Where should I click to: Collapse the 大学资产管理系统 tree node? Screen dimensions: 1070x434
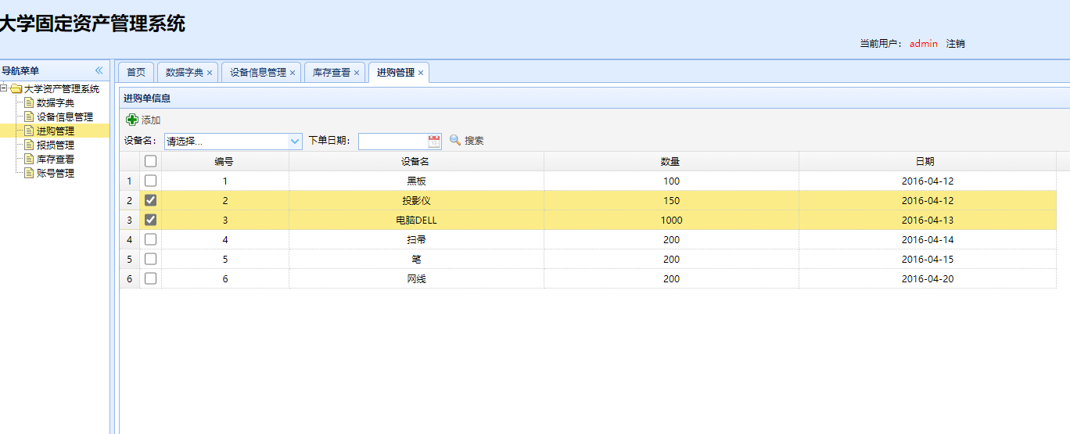4,88
